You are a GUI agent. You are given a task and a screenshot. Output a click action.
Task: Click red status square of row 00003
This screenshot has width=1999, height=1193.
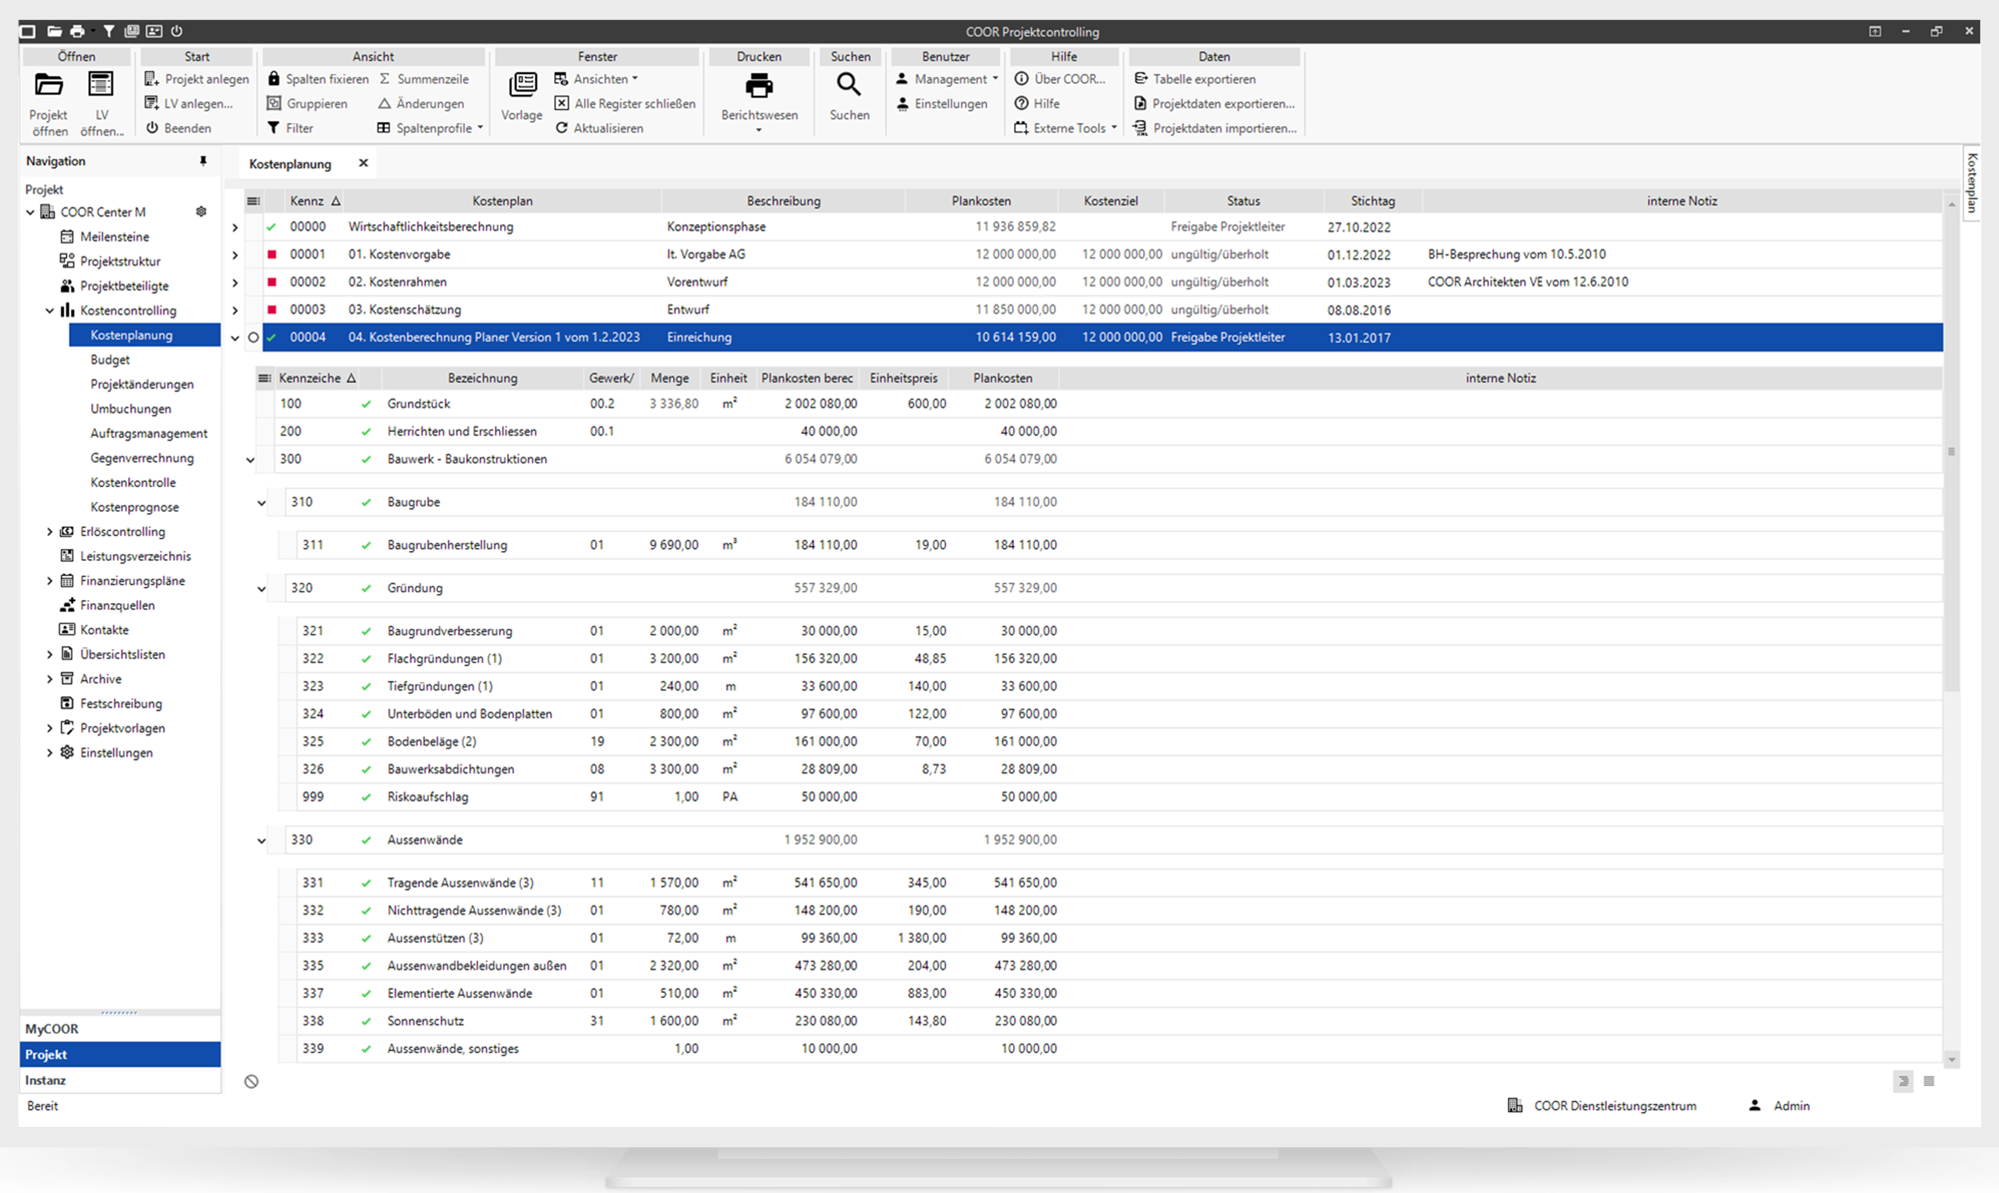(272, 309)
